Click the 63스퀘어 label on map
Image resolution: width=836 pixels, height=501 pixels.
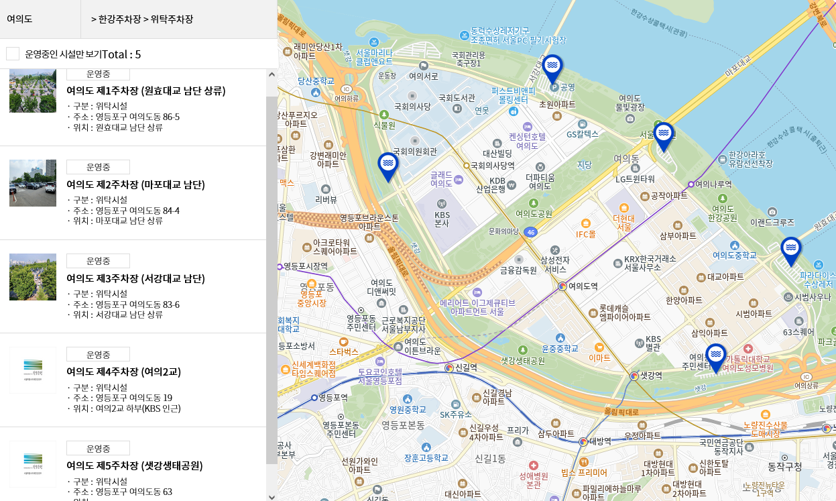[798, 331]
